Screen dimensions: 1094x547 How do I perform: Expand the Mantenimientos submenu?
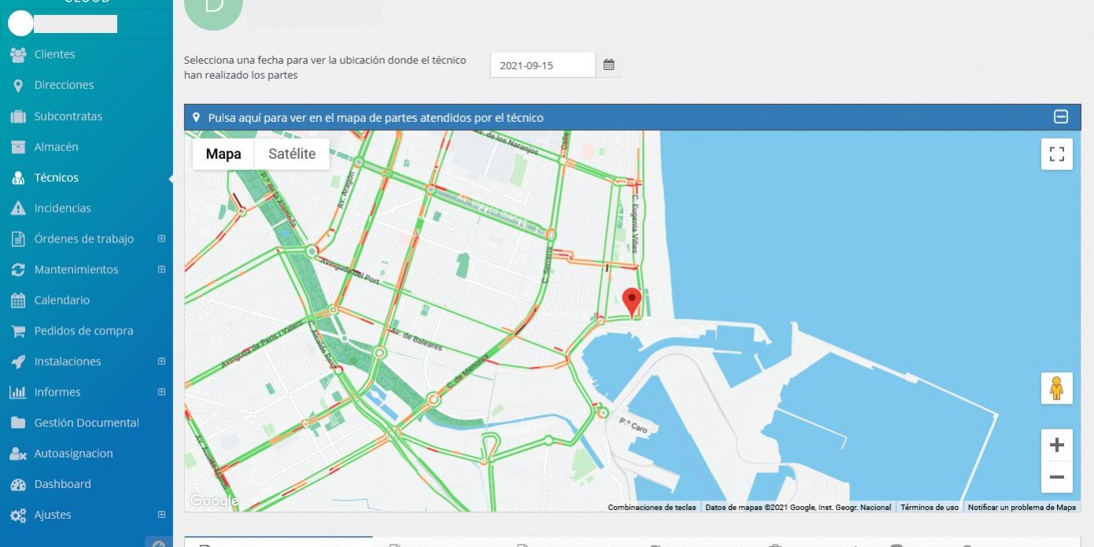(x=161, y=269)
